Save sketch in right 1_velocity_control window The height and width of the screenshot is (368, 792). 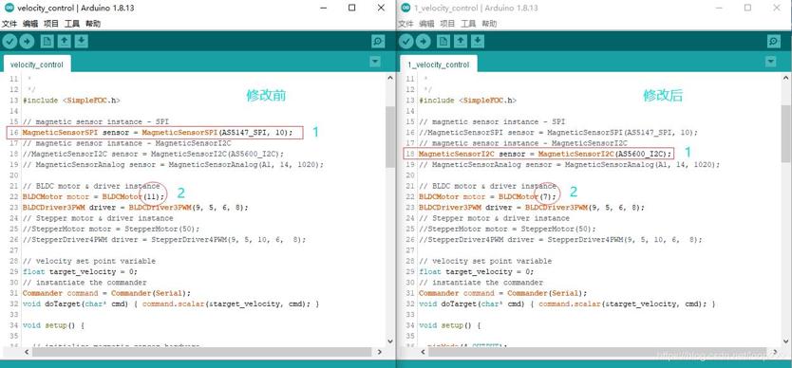[478, 42]
